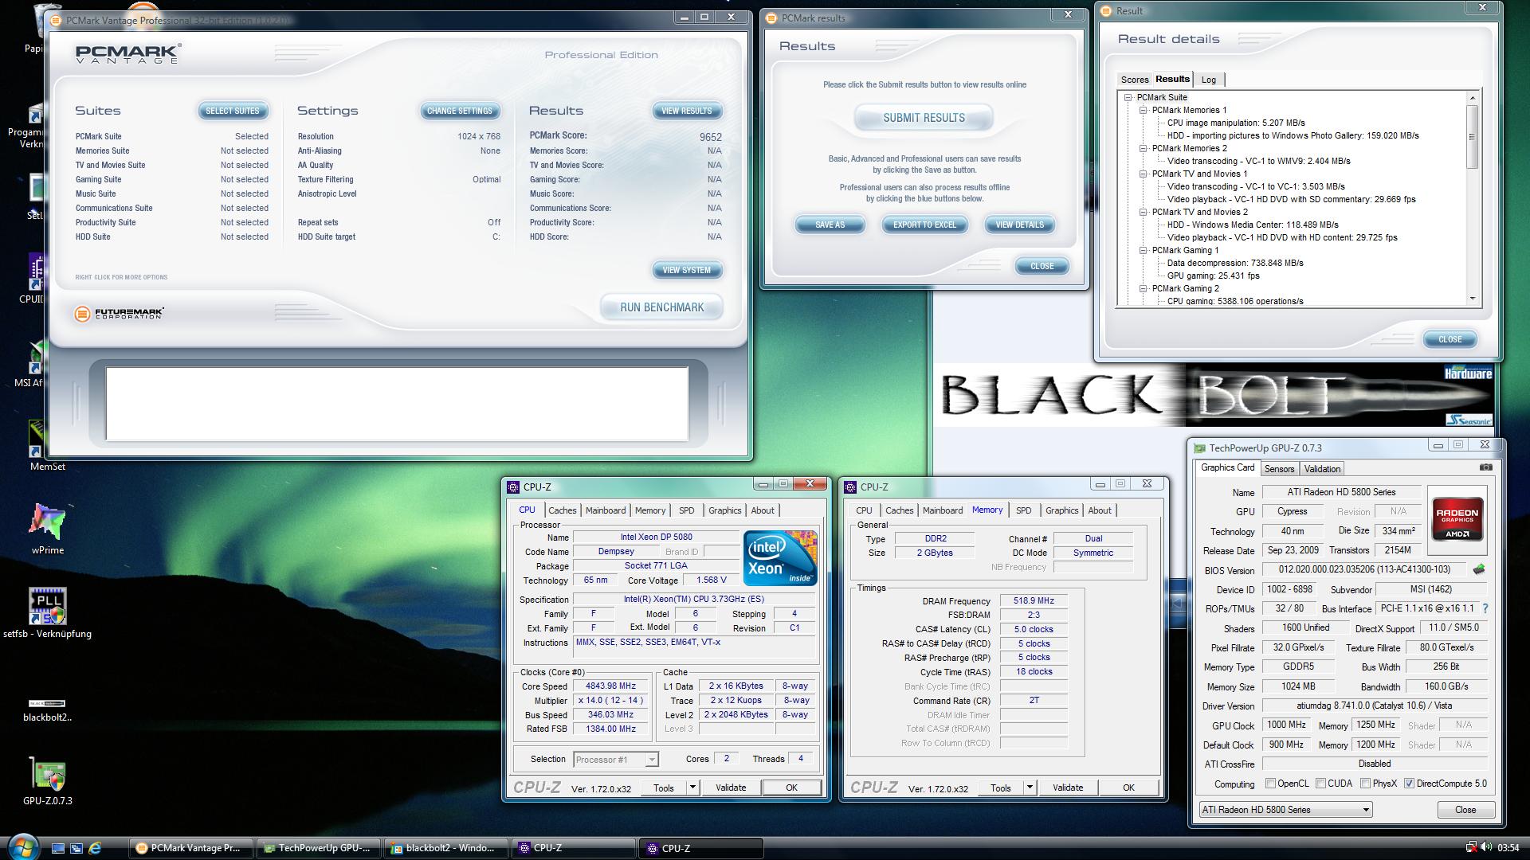The width and height of the screenshot is (1530, 860).
Task: Open SPD tab in CPU-Z Memory window
Action: [x=1024, y=510]
